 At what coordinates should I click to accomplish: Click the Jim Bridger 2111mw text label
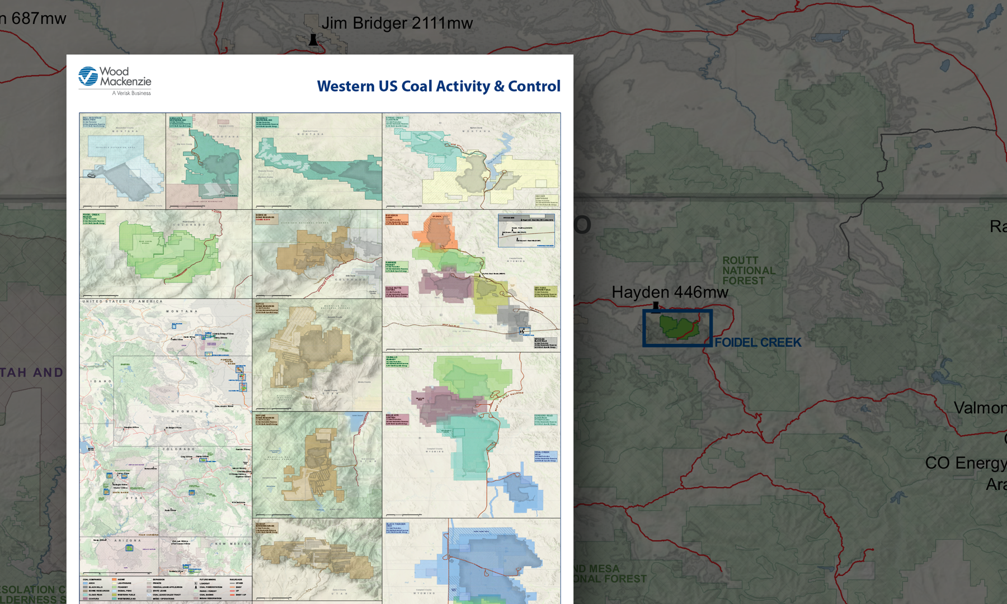click(397, 23)
